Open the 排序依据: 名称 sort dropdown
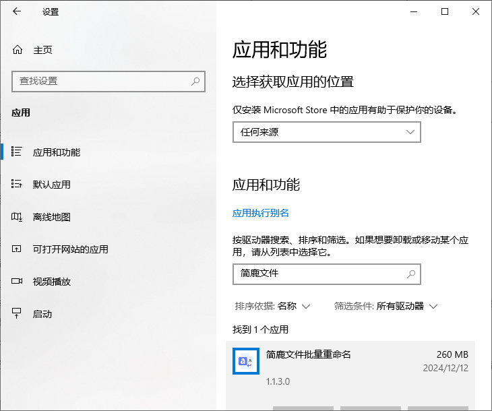This screenshot has width=492, height=411. point(273,306)
